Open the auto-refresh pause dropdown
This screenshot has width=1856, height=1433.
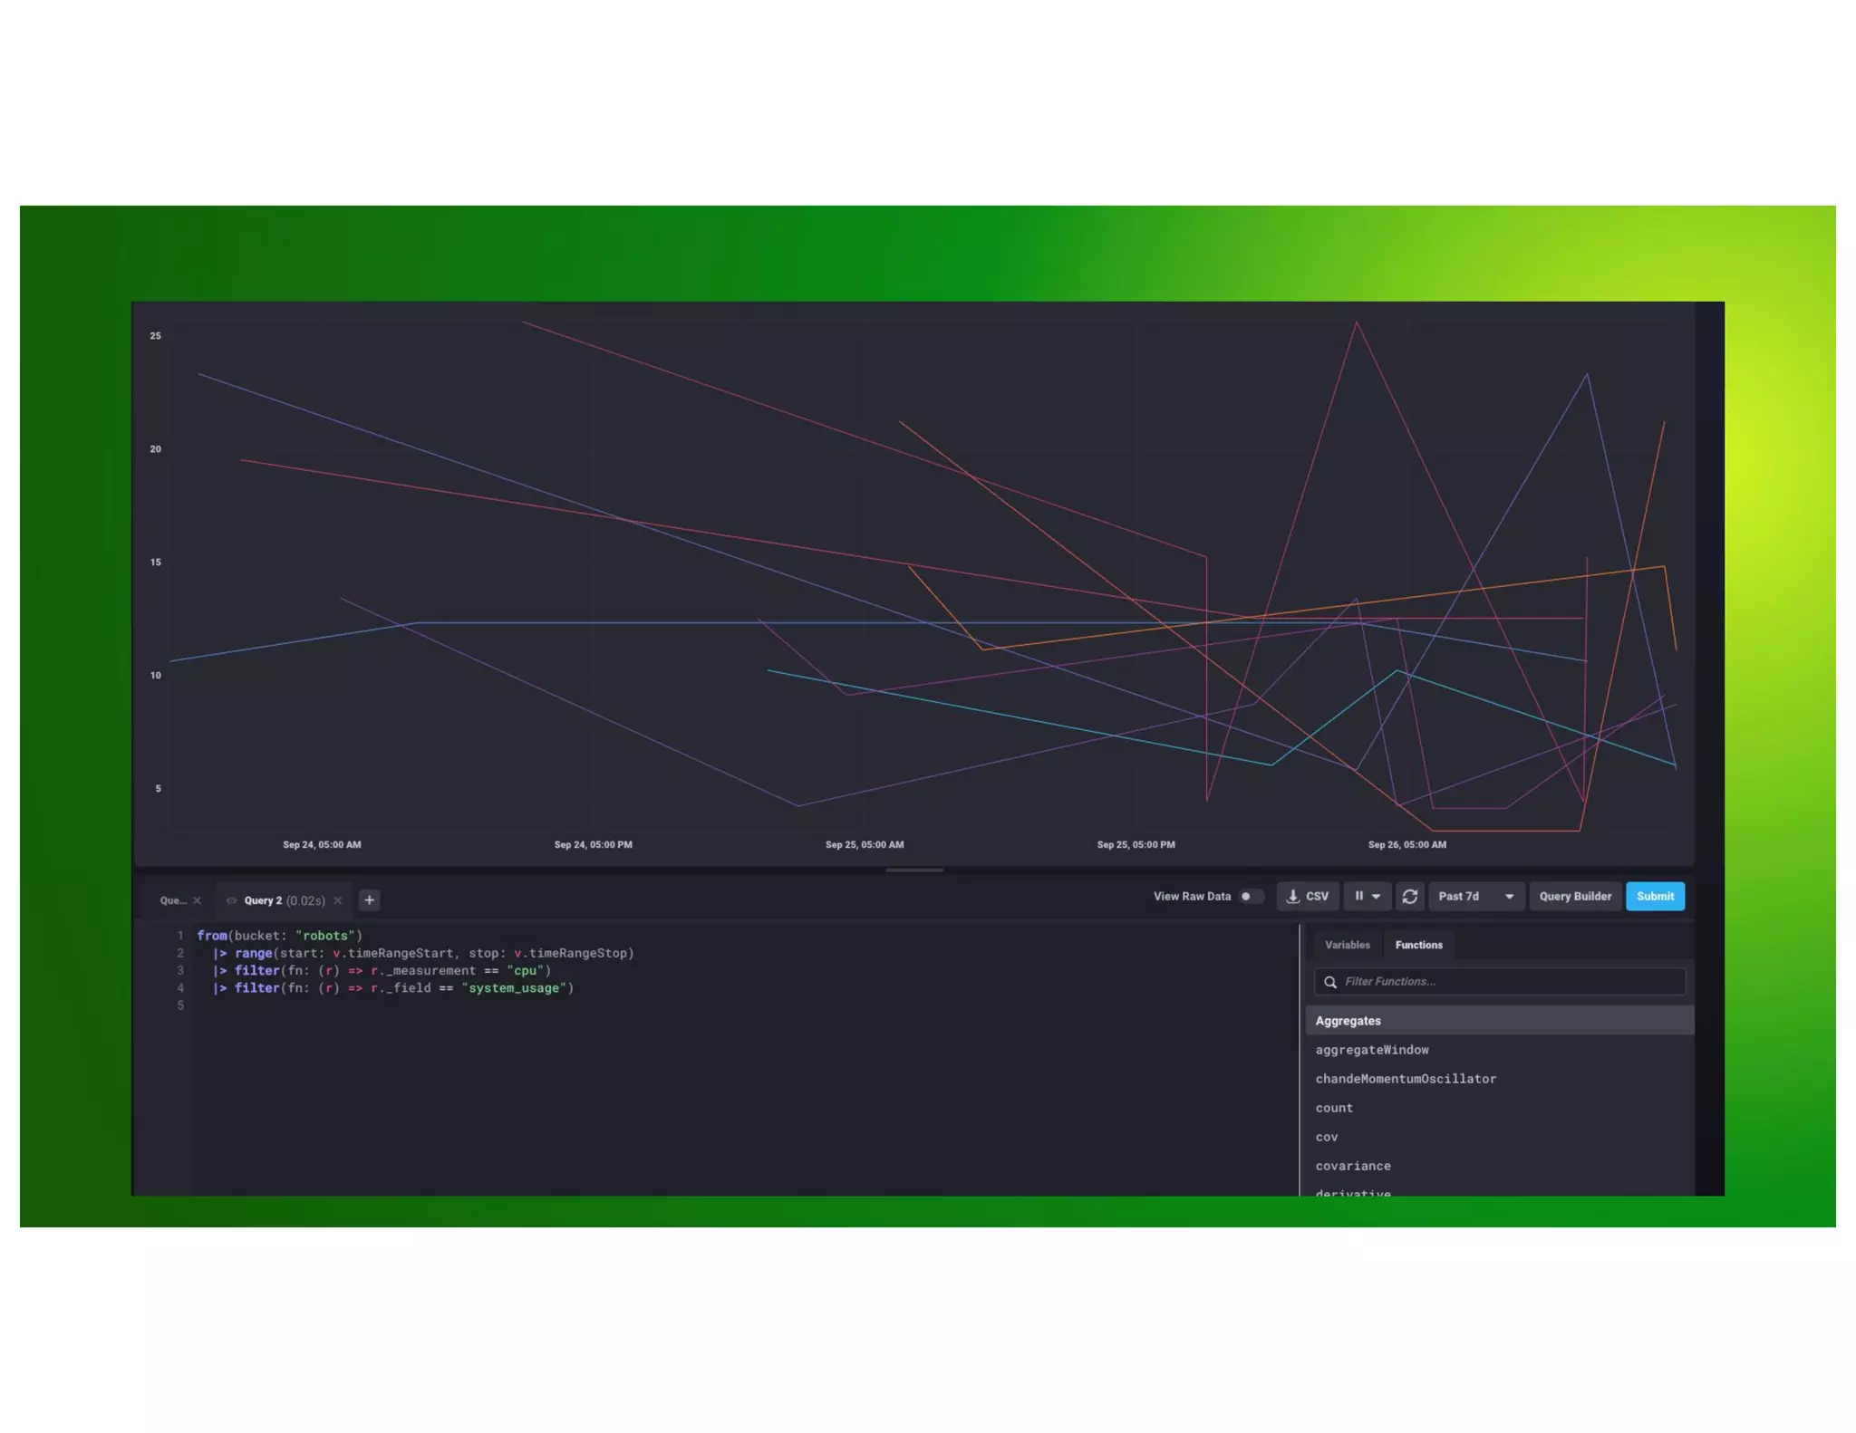pyautogui.click(x=1367, y=896)
